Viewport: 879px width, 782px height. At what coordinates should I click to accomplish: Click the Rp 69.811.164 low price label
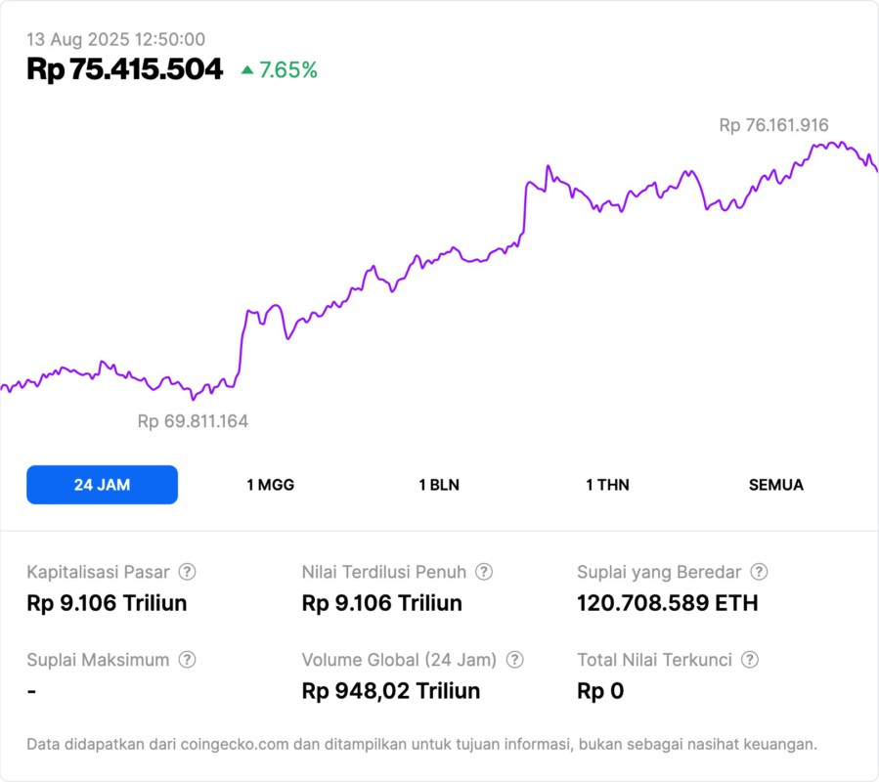pyautogui.click(x=193, y=421)
